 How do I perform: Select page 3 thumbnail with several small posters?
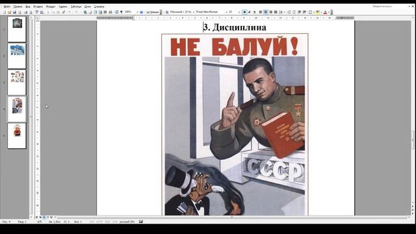17,83
